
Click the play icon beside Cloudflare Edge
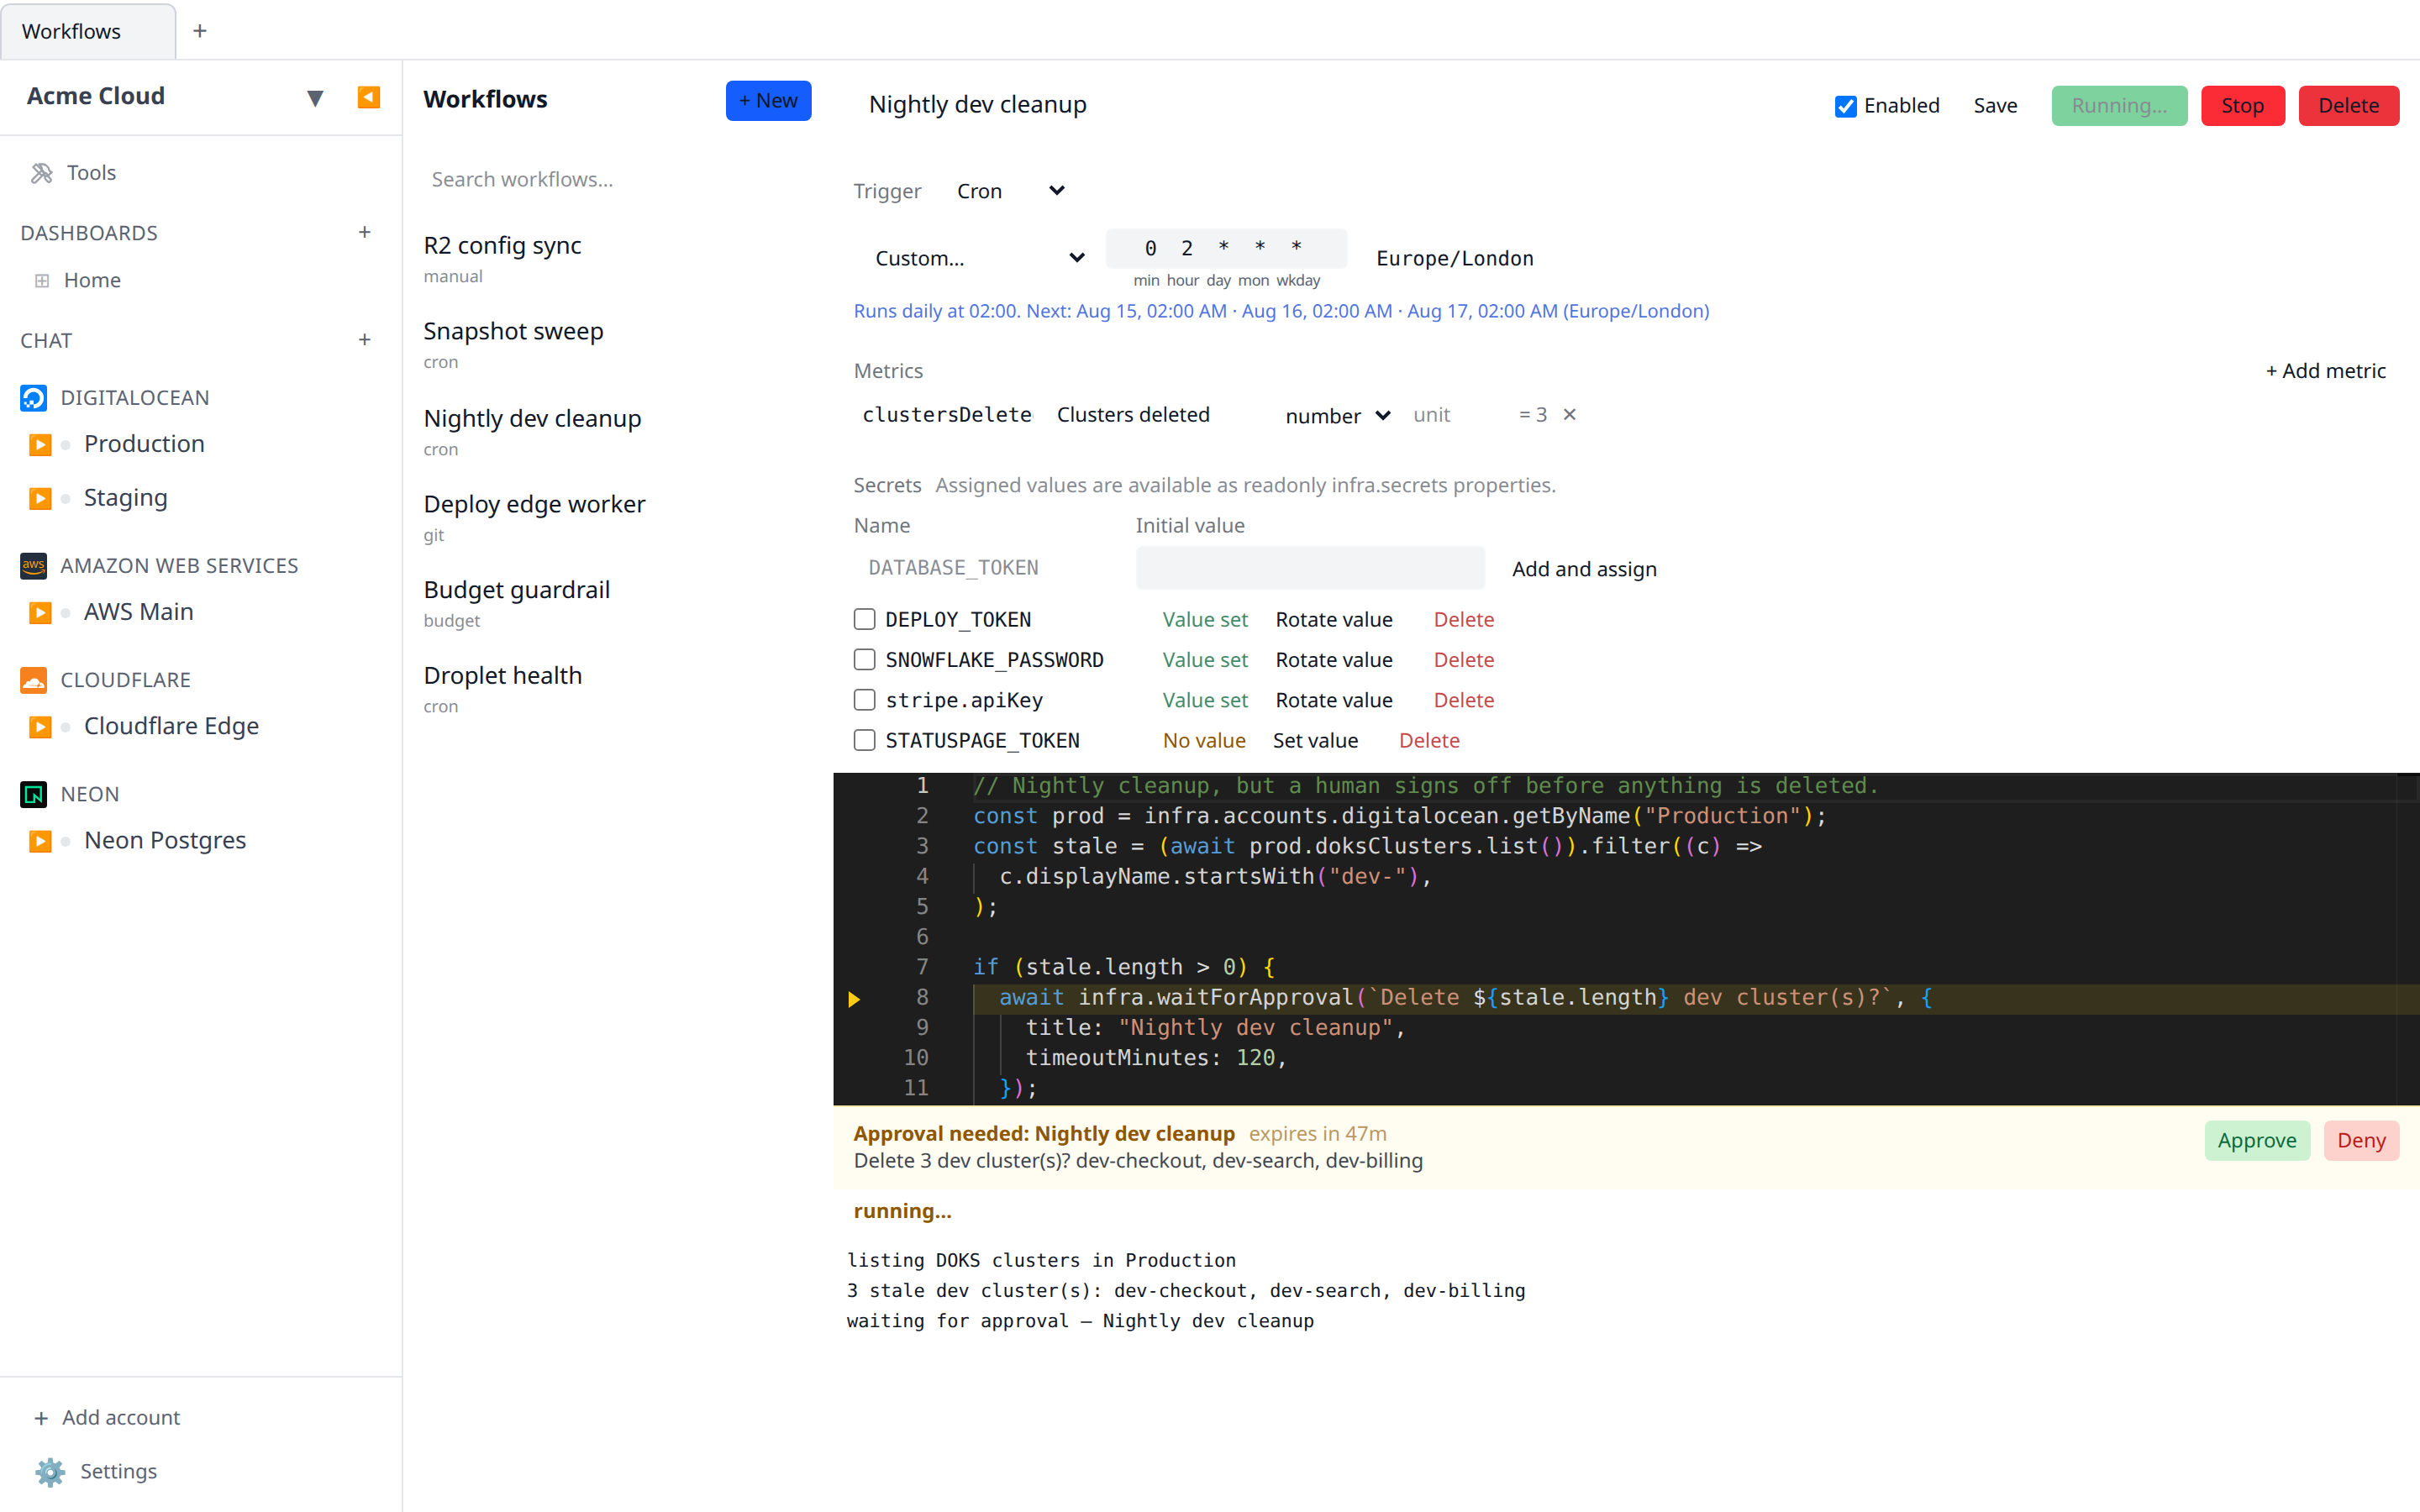tap(40, 727)
